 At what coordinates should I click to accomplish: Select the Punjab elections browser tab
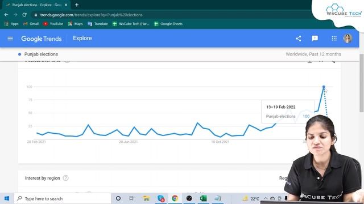click(36, 5)
